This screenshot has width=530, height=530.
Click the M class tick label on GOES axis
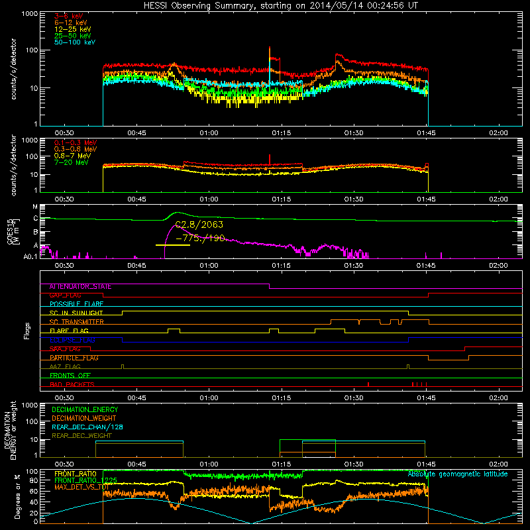click(x=35, y=207)
